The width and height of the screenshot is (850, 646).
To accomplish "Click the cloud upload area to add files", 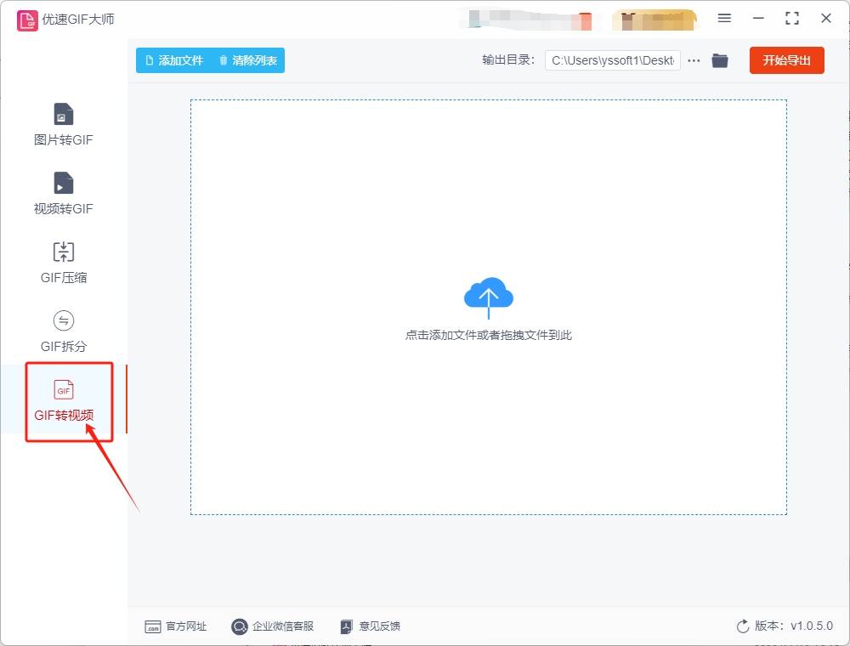I will (x=489, y=297).
